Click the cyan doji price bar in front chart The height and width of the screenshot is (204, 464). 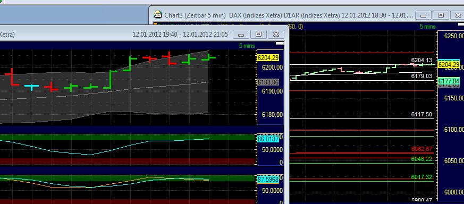[31, 87]
